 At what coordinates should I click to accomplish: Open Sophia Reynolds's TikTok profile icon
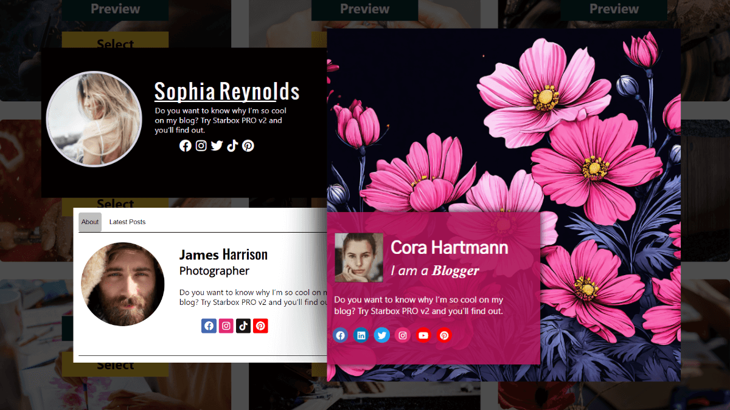(x=232, y=146)
